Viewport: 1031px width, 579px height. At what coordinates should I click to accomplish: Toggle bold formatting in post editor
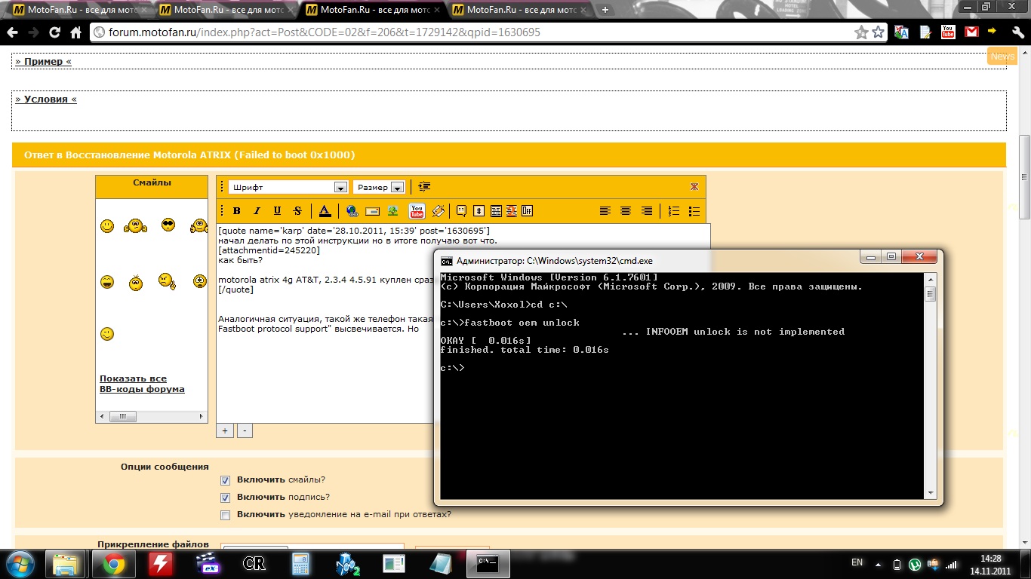[236, 211]
